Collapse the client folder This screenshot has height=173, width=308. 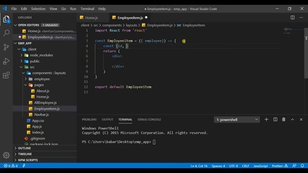(19, 49)
